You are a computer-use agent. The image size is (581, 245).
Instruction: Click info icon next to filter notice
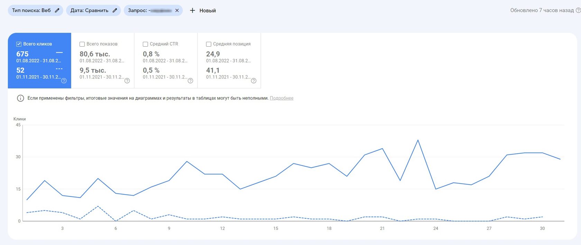tap(20, 98)
